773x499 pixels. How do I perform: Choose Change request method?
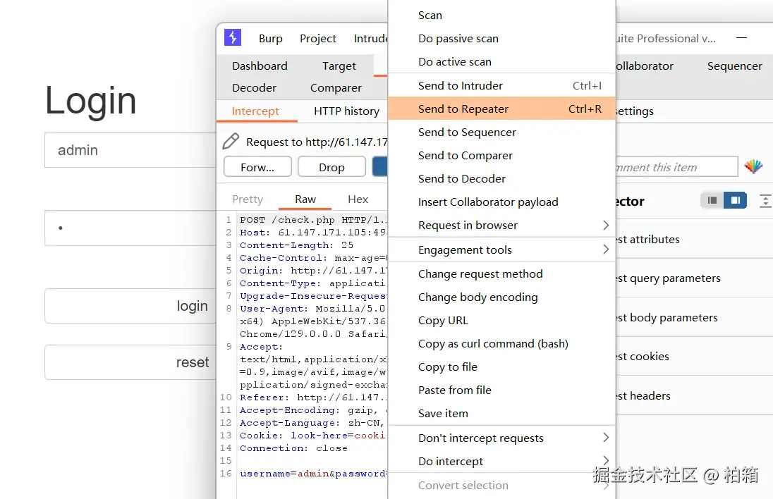click(502, 274)
